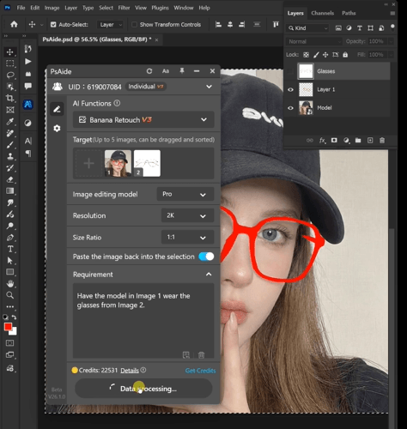Open layer Kind filter dropdown
407x429 pixels.
point(307,27)
